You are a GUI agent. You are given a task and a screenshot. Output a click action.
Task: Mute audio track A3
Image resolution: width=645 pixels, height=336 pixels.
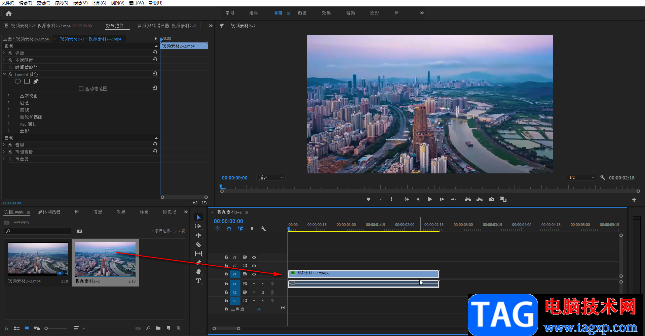point(254,301)
